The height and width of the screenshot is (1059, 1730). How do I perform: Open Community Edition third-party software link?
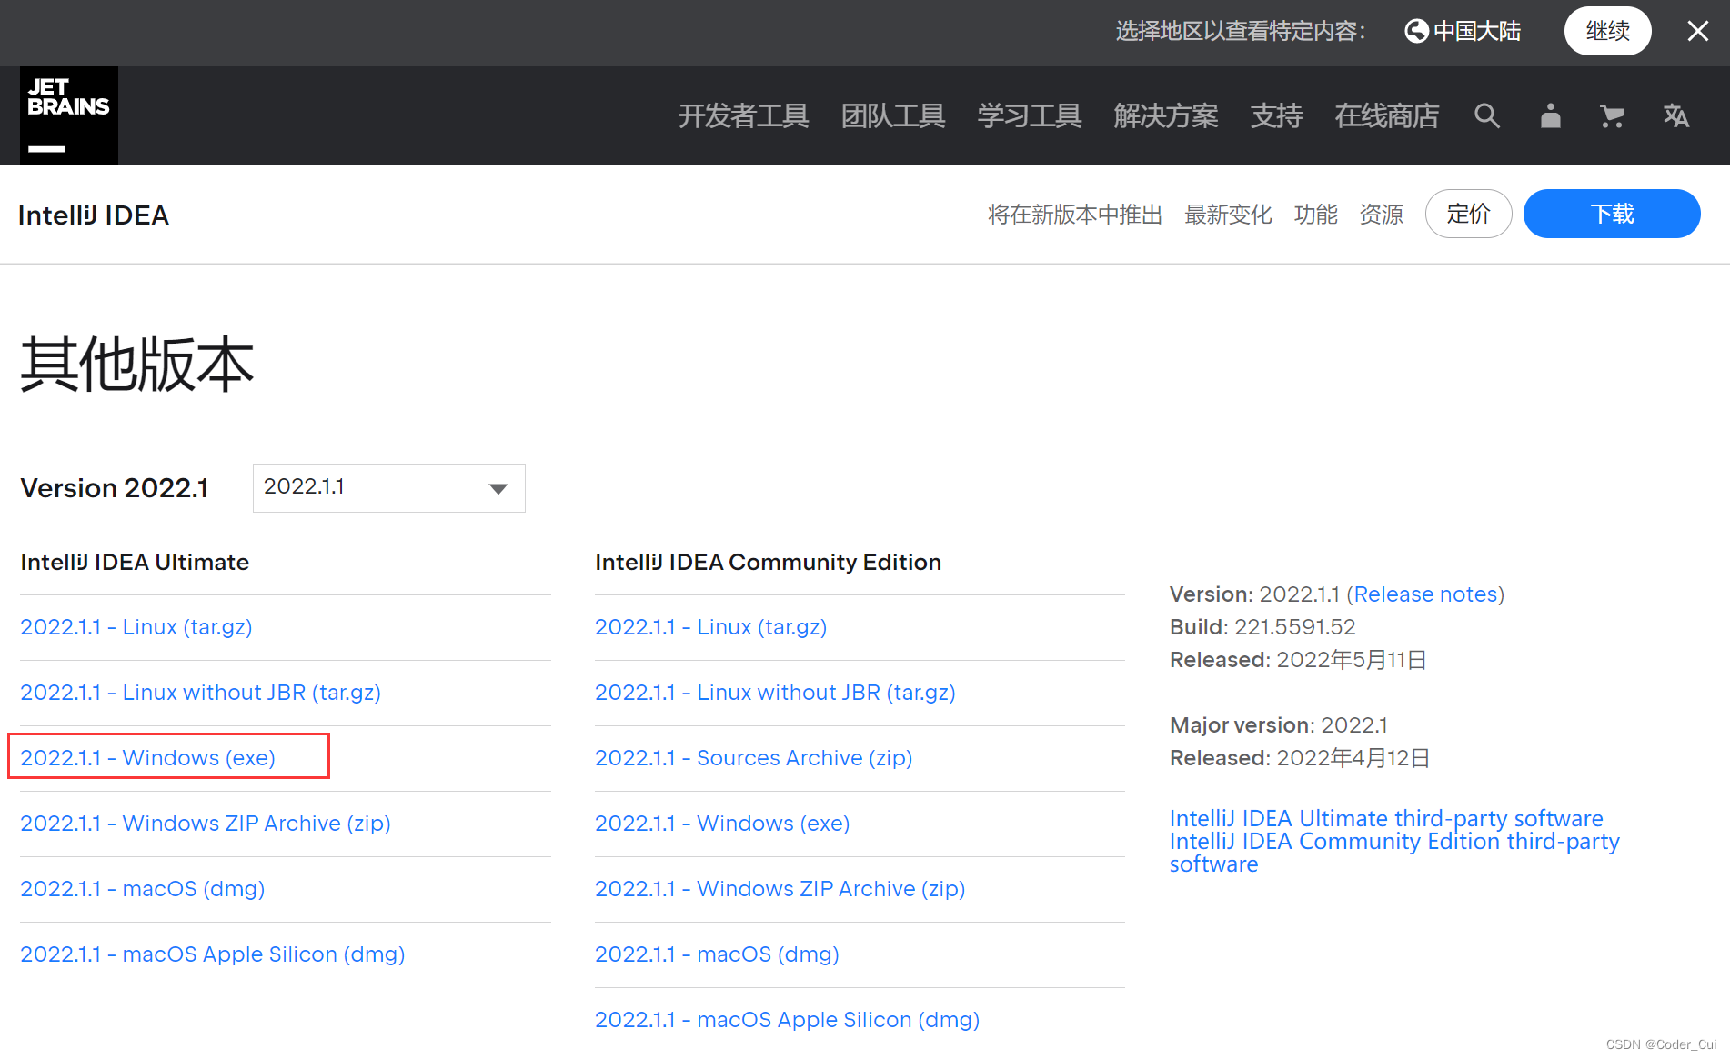(1394, 853)
